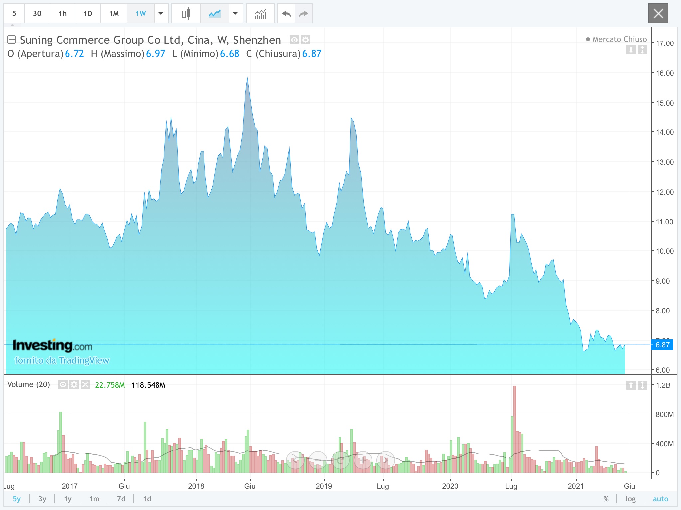Screen dimensions: 681x510
Task: Toggle log scale option
Action: point(630,499)
